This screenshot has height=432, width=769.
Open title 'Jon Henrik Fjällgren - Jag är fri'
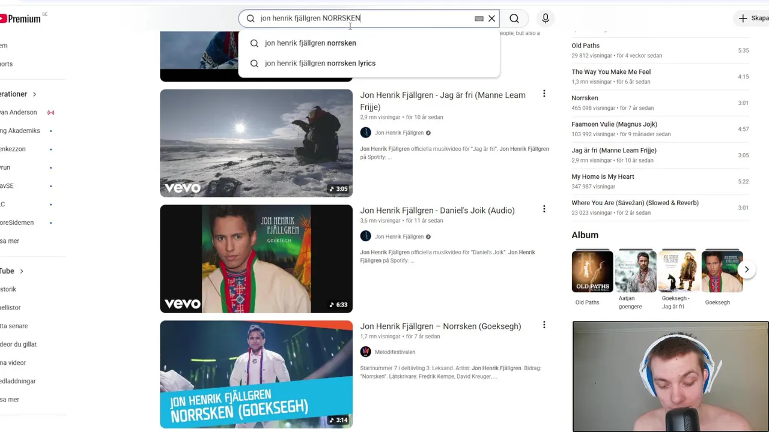point(443,101)
